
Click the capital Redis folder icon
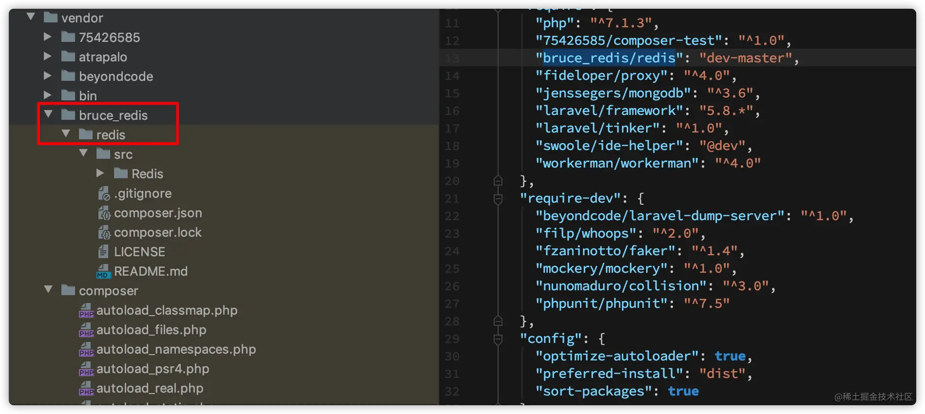(x=121, y=173)
